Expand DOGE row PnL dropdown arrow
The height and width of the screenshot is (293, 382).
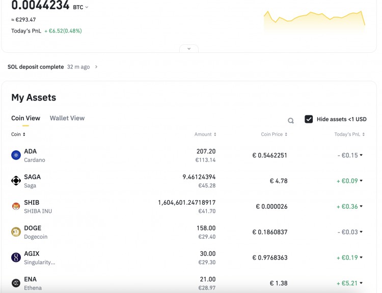361,232
